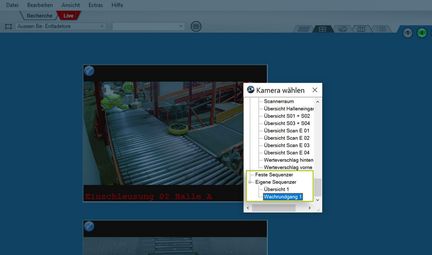The image size is (432, 255).
Task: Click the tree scroll down arrow
Action: click(x=317, y=200)
